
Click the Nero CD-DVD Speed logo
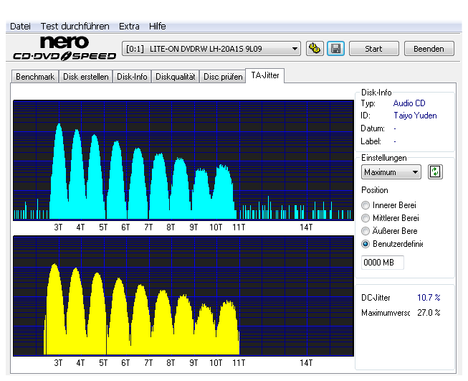[x=65, y=48]
